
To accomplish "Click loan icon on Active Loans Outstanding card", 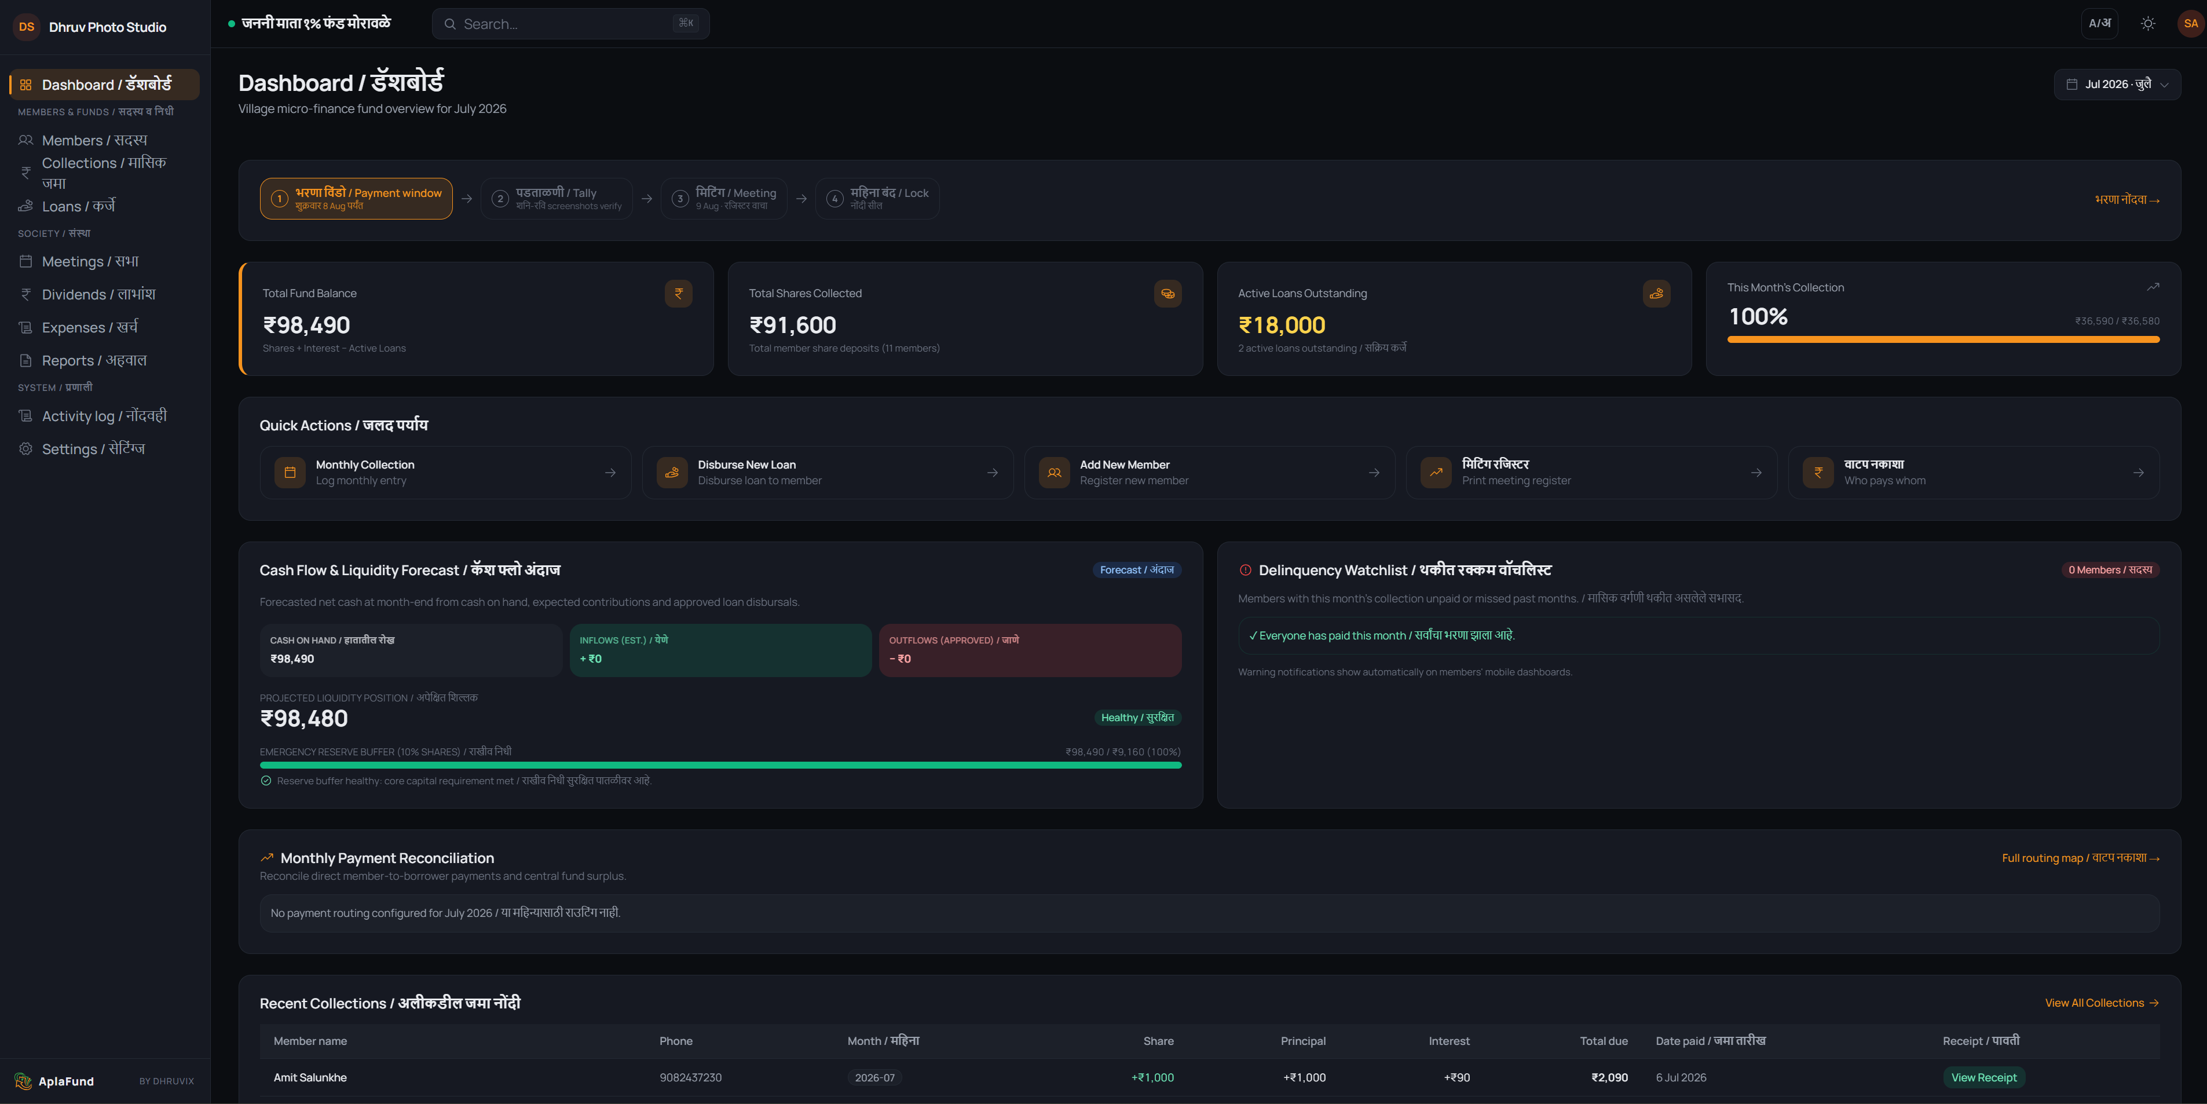I will click(x=1656, y=293).
